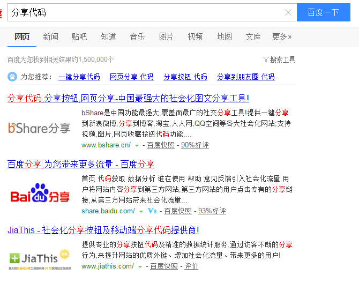The height and width of the screenshot is (283, 359).
Task: Open 百度快照 for the share.baidu.com result
Action: 178,211
